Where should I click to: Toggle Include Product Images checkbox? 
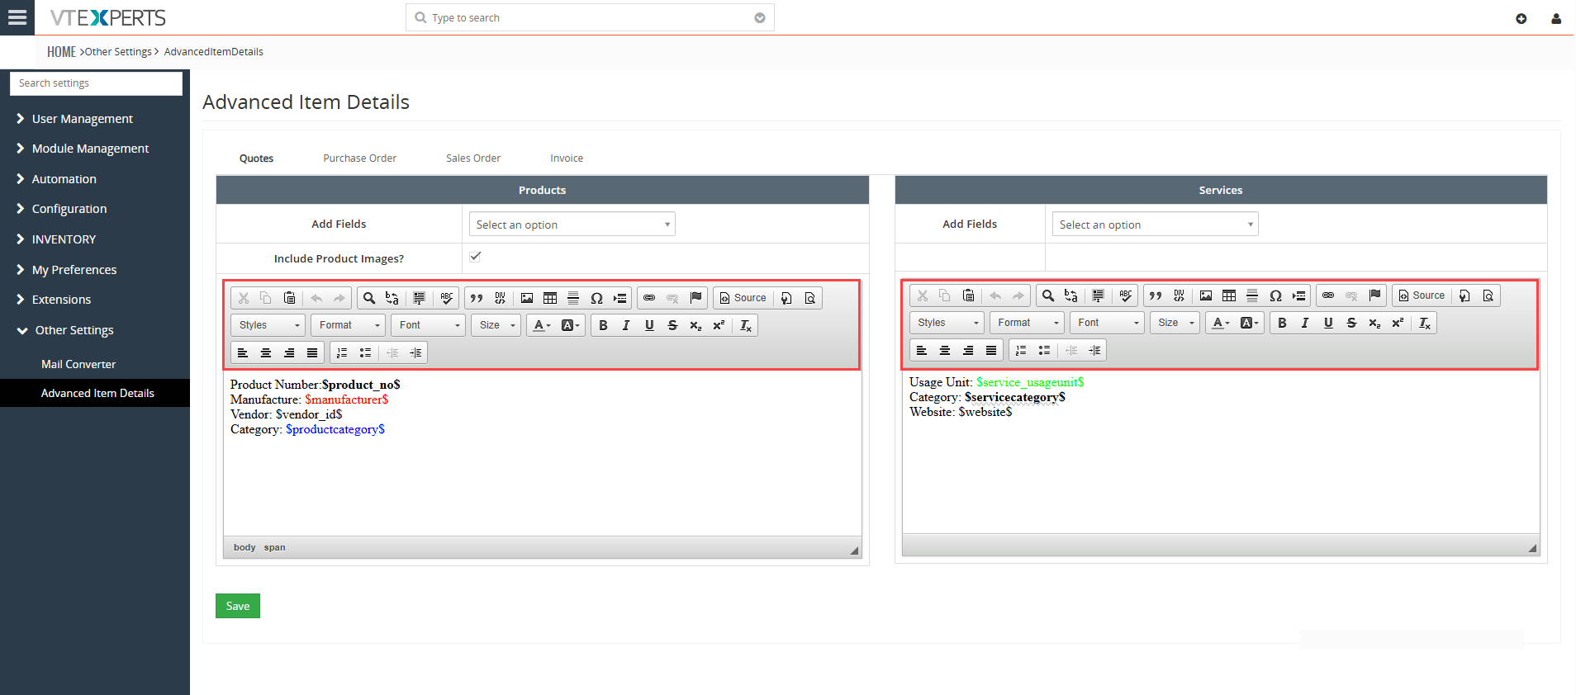pyautogui.click(x=476, y=257)
